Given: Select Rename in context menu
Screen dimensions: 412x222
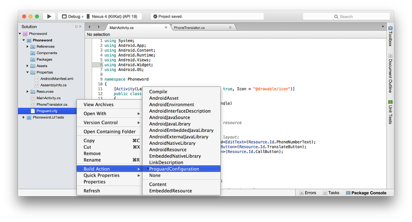Looking at the screenshot, I should click(x=109, y=160).
